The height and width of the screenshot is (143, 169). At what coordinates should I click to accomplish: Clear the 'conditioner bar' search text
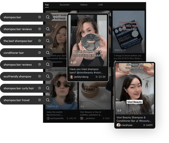pos(39,52)
